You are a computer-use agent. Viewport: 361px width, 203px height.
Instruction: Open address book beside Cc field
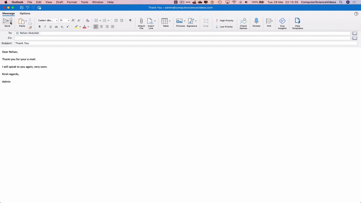pos(355,38)
